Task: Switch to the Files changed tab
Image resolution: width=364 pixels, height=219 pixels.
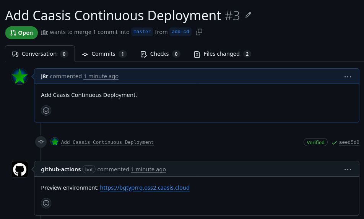Action: 222,54
